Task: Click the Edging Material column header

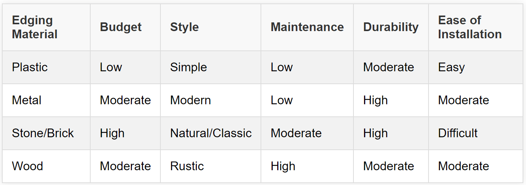Action: click(x=35, y=27)
